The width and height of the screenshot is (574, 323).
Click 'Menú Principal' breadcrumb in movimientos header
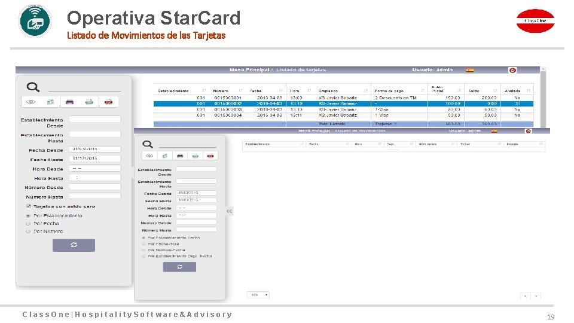point(314,131)
